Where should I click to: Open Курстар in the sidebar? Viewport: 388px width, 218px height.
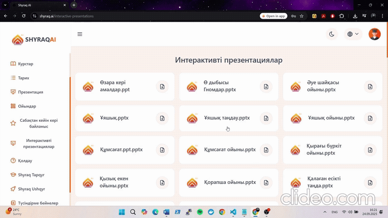[x=25, y=64]
